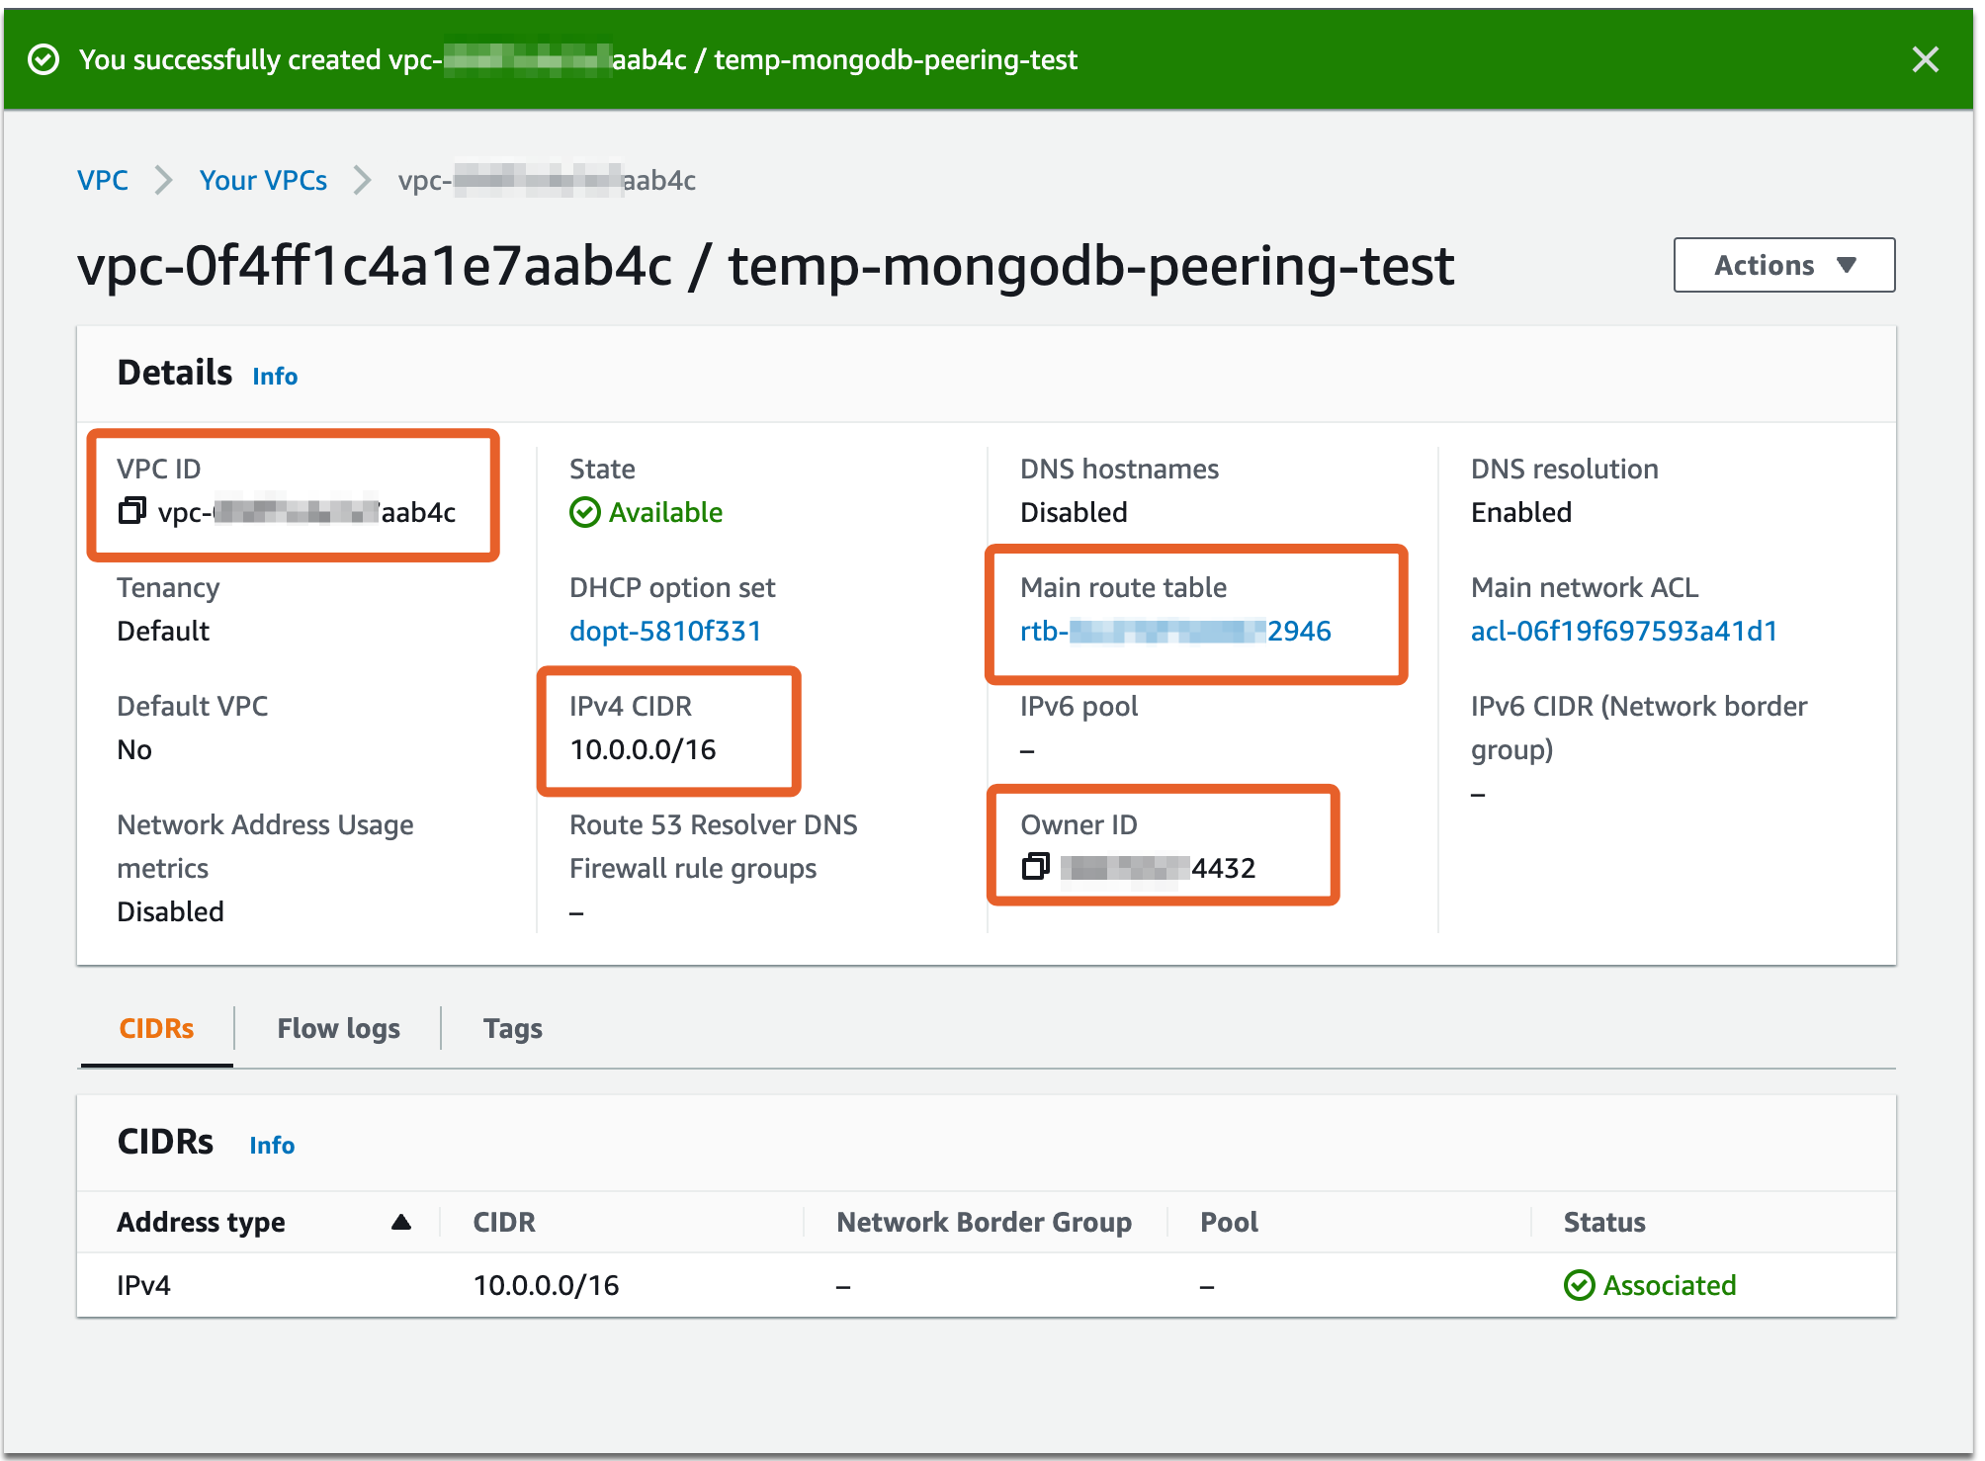Click the Info icon next to Details
Viewport: 1985px width, 1461px height.
coord(274,376)
